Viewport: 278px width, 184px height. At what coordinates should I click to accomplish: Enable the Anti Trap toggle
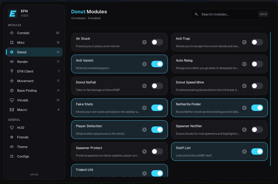pos(257,42)
